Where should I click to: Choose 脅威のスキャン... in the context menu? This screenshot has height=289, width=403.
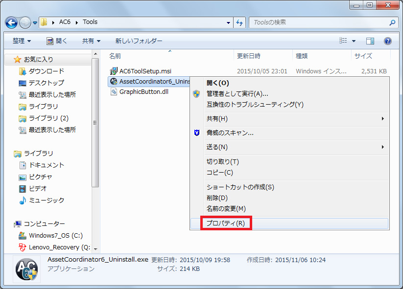click(x=290, y=133)
